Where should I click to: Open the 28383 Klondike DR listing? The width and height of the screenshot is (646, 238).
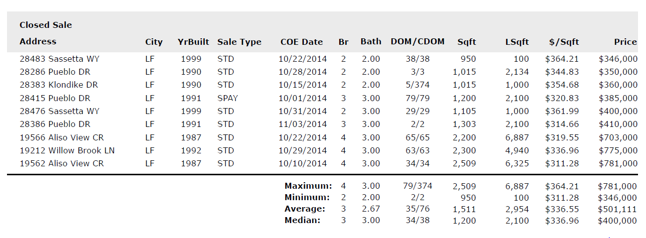click(58, 85)
